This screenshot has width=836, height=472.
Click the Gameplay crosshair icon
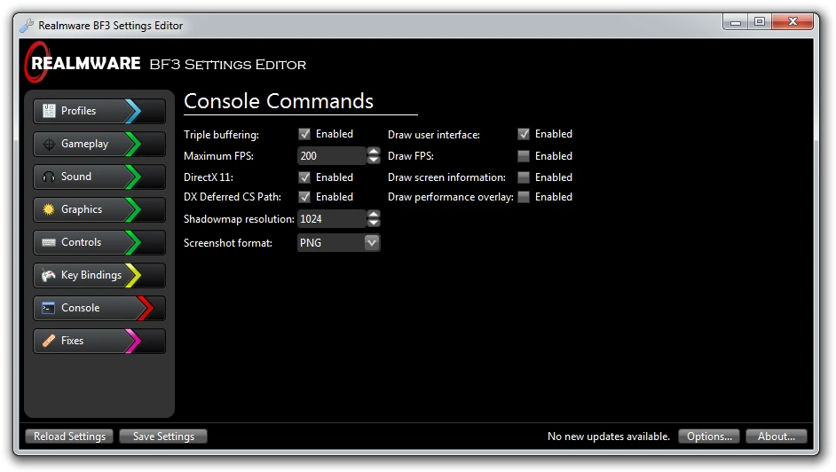[49, 144]
